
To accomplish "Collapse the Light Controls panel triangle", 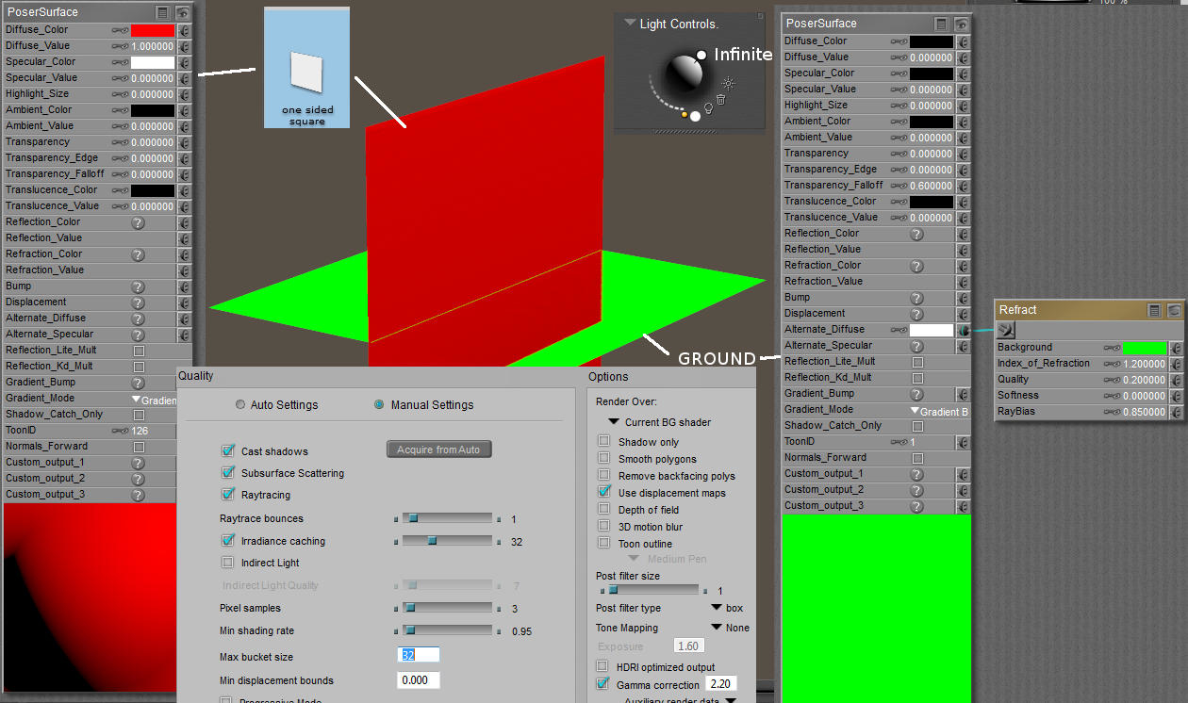I will (630, 23).
